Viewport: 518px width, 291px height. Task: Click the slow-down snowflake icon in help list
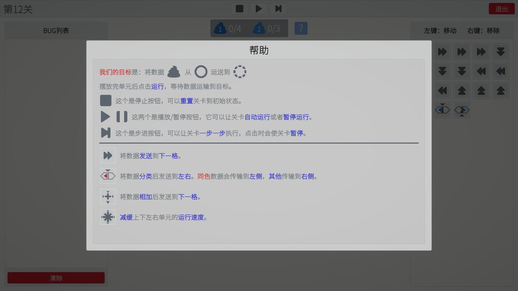(108, 217)
